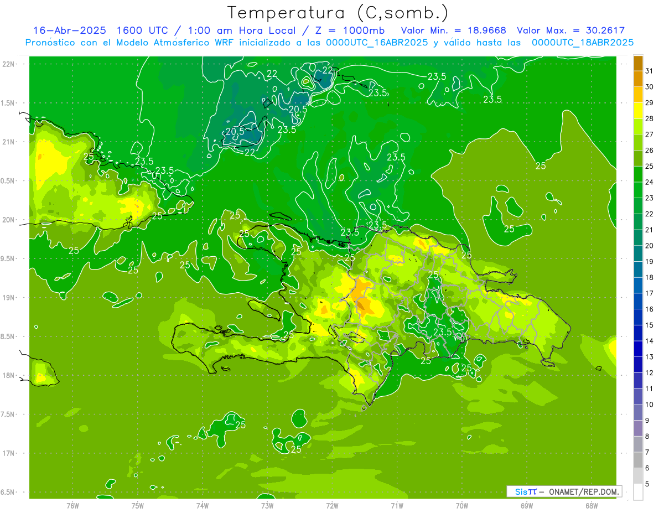Click the white swatch below legend value 5
This screenshot has height=513, width=664.
tap(638, 492)
